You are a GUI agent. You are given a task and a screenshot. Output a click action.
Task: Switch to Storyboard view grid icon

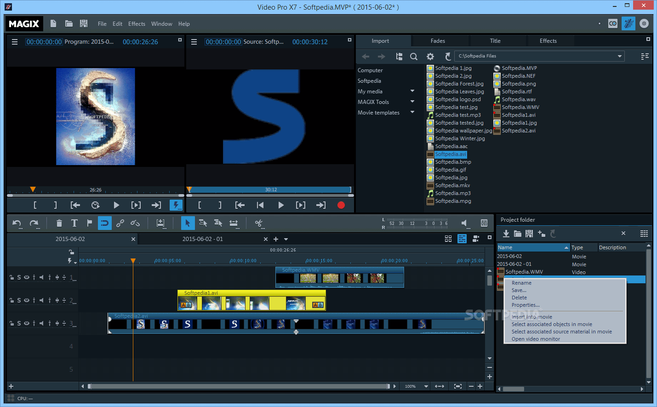(448, 239)
